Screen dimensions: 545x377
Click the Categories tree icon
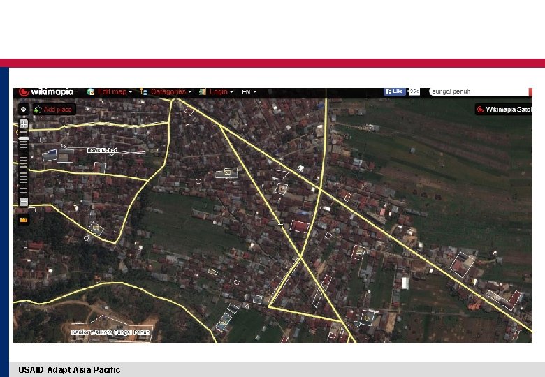pyautogui.click(x=143, y=91)
